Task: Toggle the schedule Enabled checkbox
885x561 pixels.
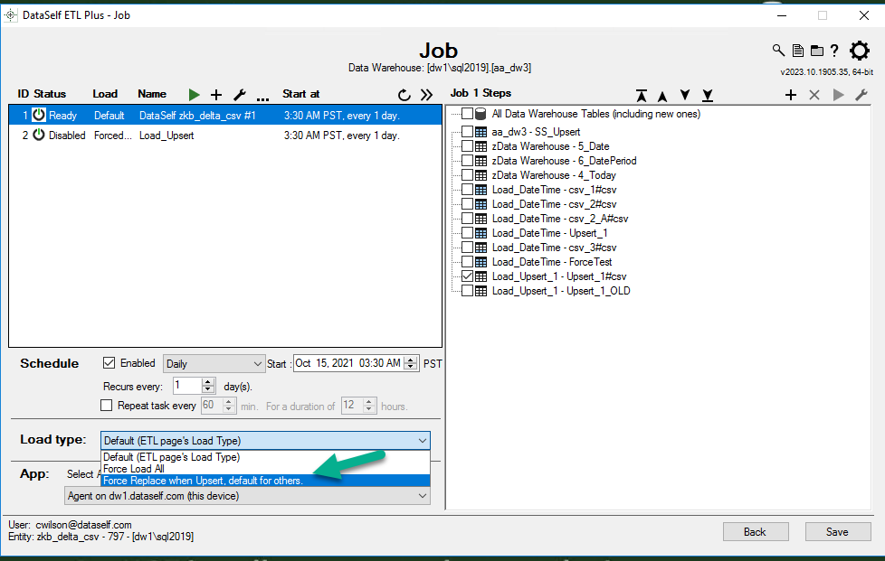Action: [x=109, y=363]
